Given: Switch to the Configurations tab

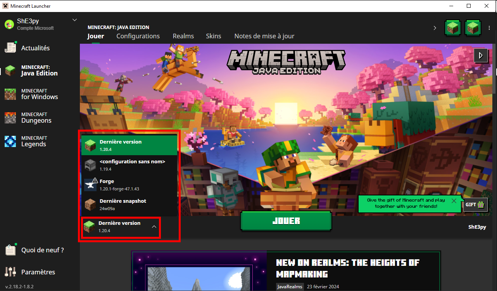Looking at the screenshot, I should 138,36.
